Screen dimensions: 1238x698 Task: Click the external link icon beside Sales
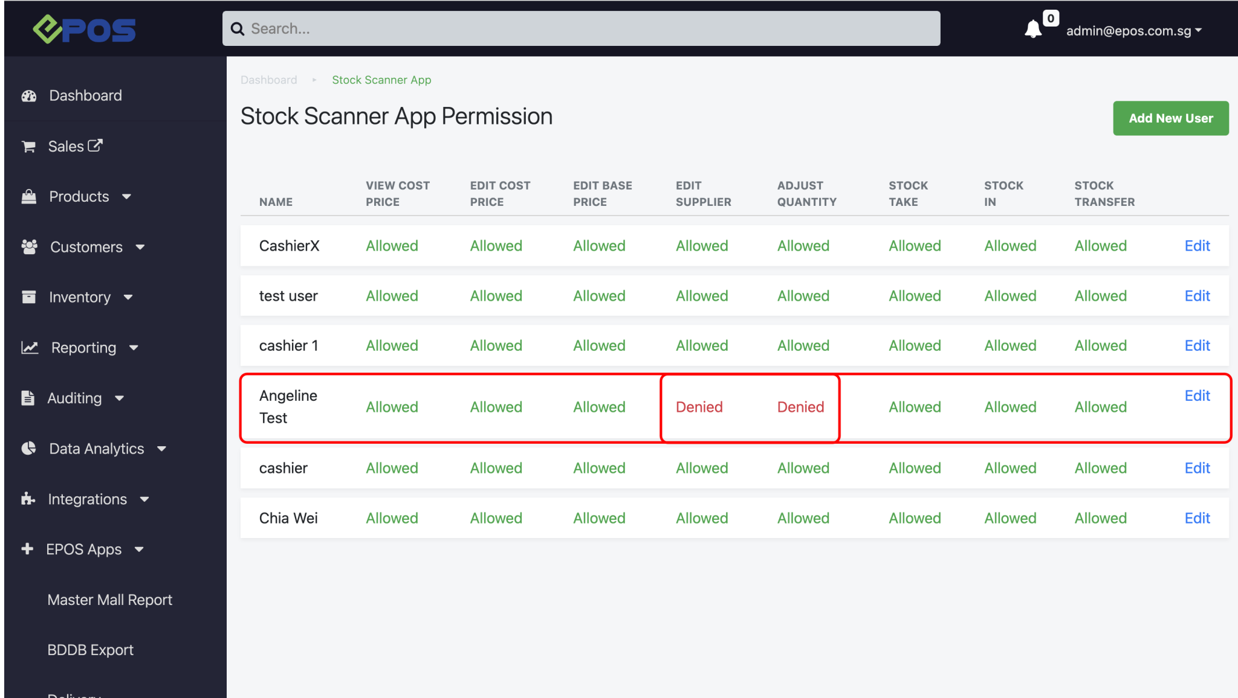(x=96, y=145)
